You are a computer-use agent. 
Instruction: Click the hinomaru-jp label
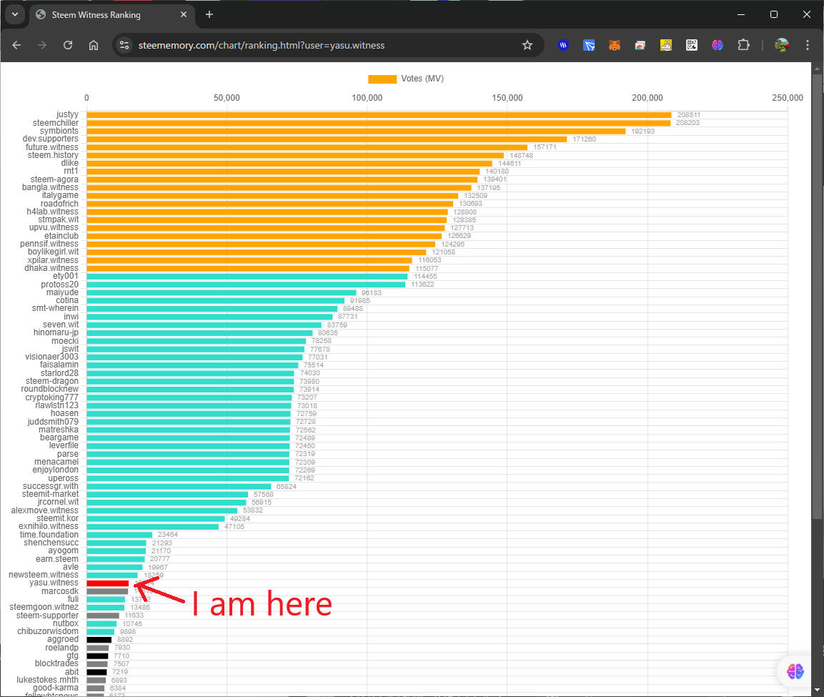coord(56,332)
